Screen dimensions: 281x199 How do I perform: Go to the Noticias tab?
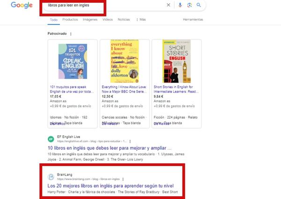[124, 20]
